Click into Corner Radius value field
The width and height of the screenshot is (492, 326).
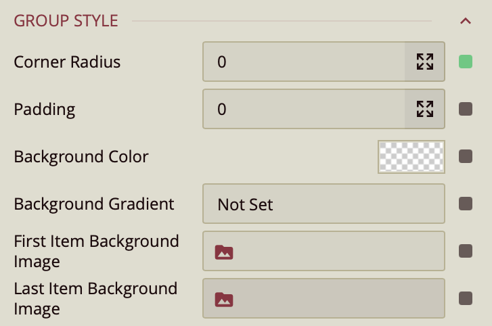click(x=305, y=62)
